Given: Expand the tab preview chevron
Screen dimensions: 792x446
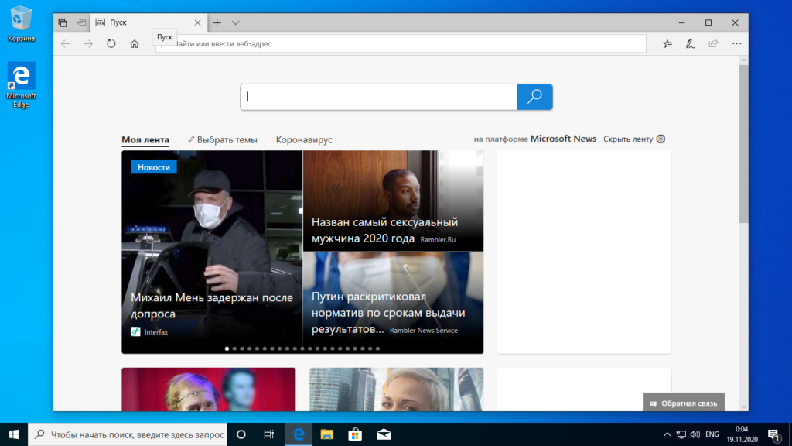Looking at the screenshot, I should click(x=235, y=22).
